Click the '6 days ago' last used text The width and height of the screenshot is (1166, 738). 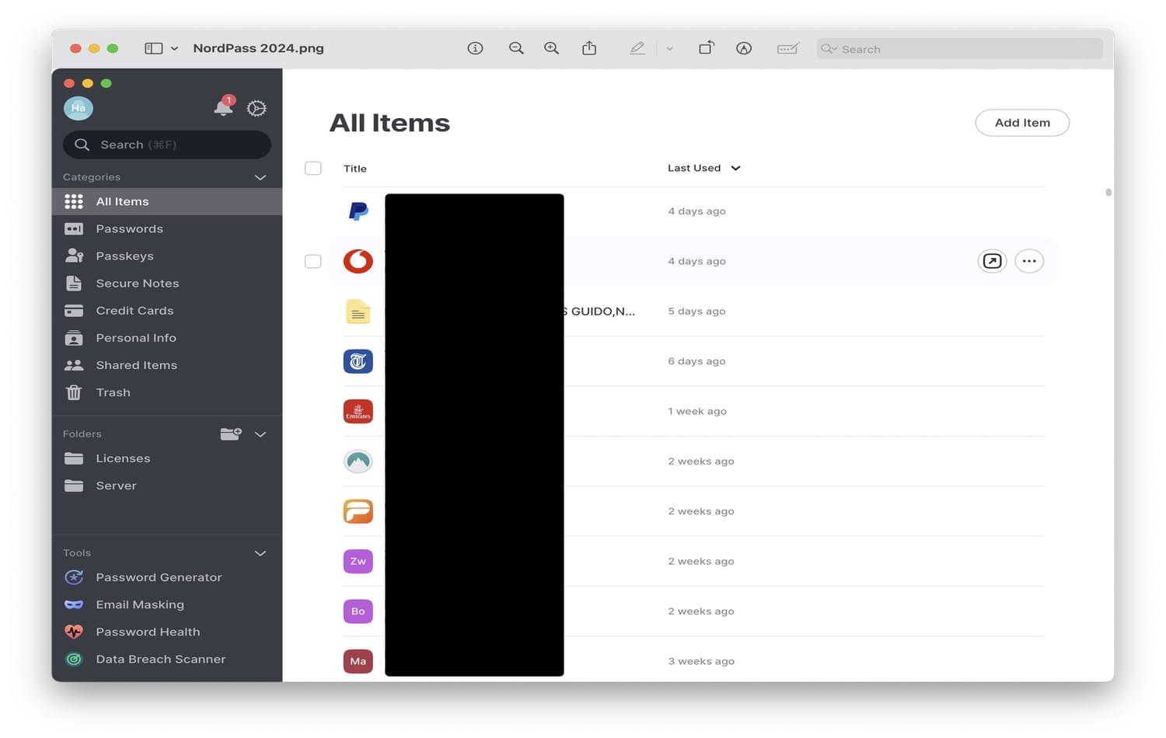[x=696, y=361]
